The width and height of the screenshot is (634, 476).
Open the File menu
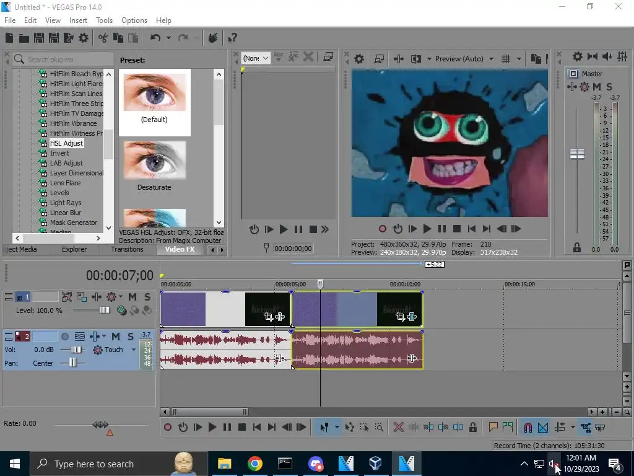(x=10, y=20)
